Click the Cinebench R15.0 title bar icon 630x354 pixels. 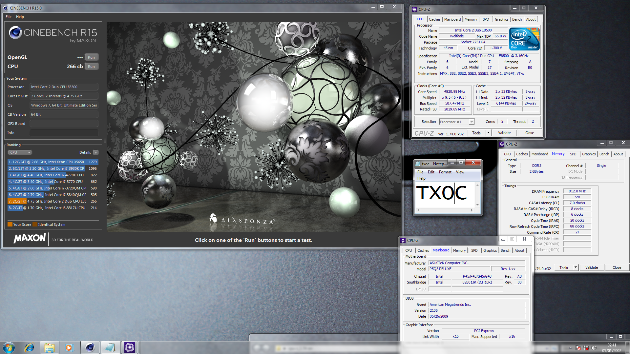6,8
